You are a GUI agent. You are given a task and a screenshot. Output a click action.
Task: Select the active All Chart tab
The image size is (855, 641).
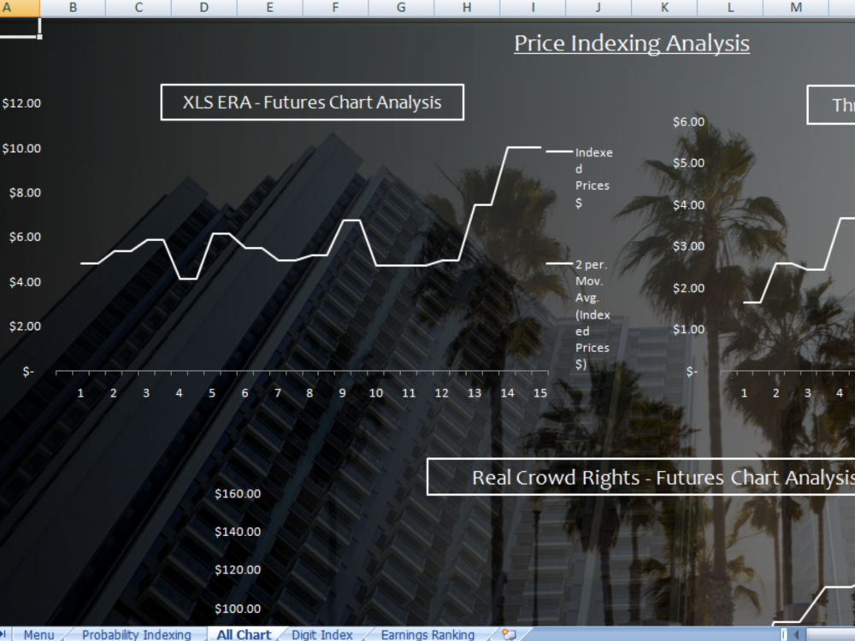[244, 635]
